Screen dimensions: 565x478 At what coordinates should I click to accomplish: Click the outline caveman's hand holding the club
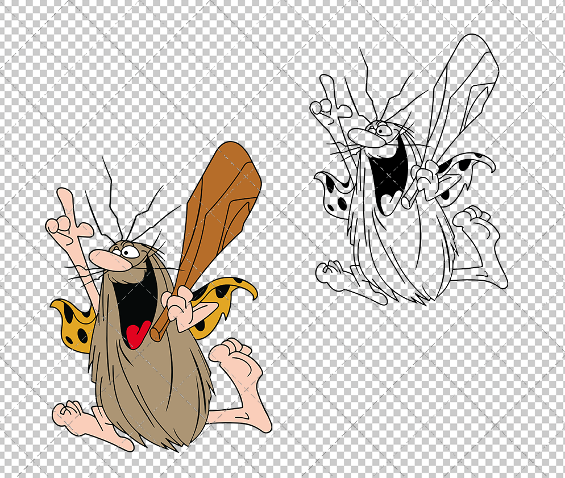click(426, 175)
